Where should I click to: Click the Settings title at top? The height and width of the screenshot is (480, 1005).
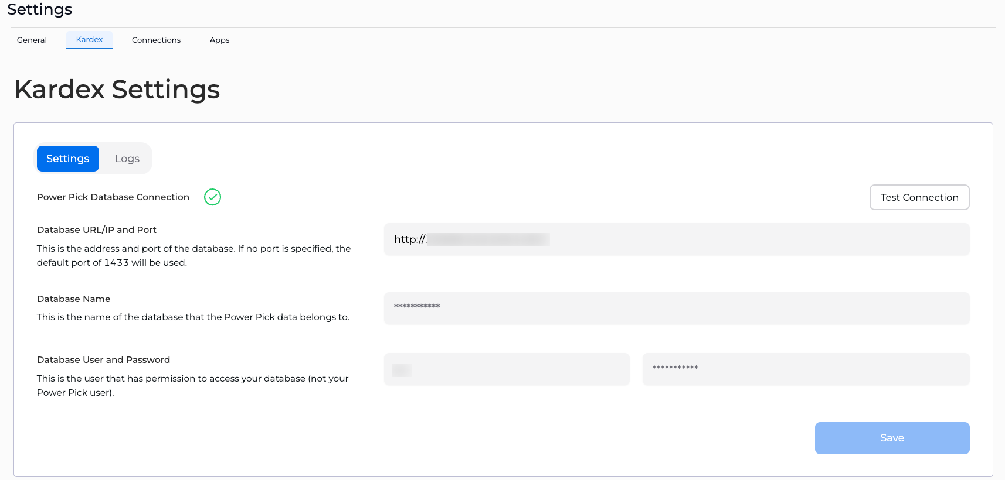(x=40, y=9)
